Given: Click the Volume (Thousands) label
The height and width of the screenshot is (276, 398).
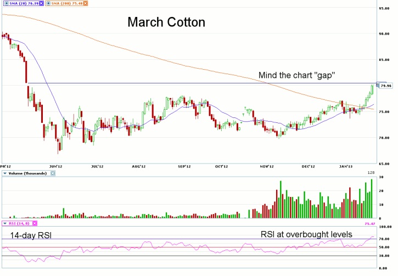Looking at the screenshot, I should pyautogui.click(x=27, y=173).
